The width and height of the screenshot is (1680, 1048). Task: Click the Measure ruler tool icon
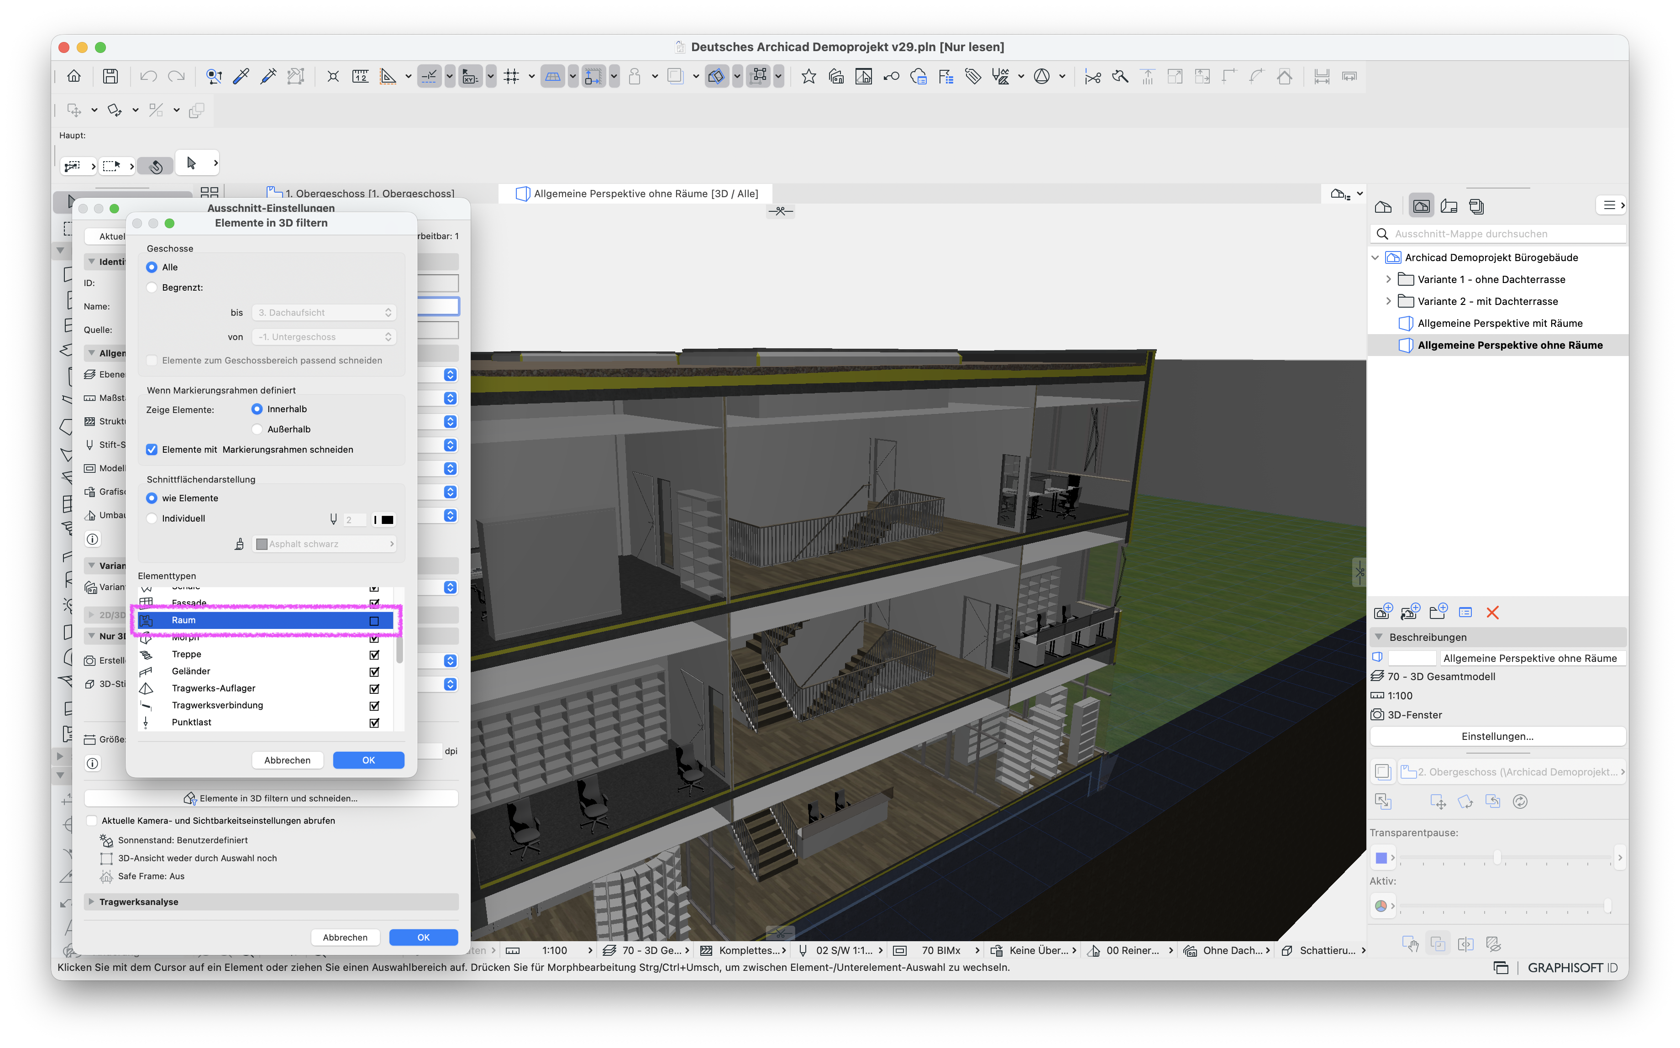point(360,76)
